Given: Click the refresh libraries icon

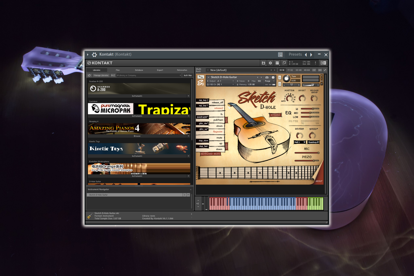Looking at the screenshot, I should click(89, 75).
